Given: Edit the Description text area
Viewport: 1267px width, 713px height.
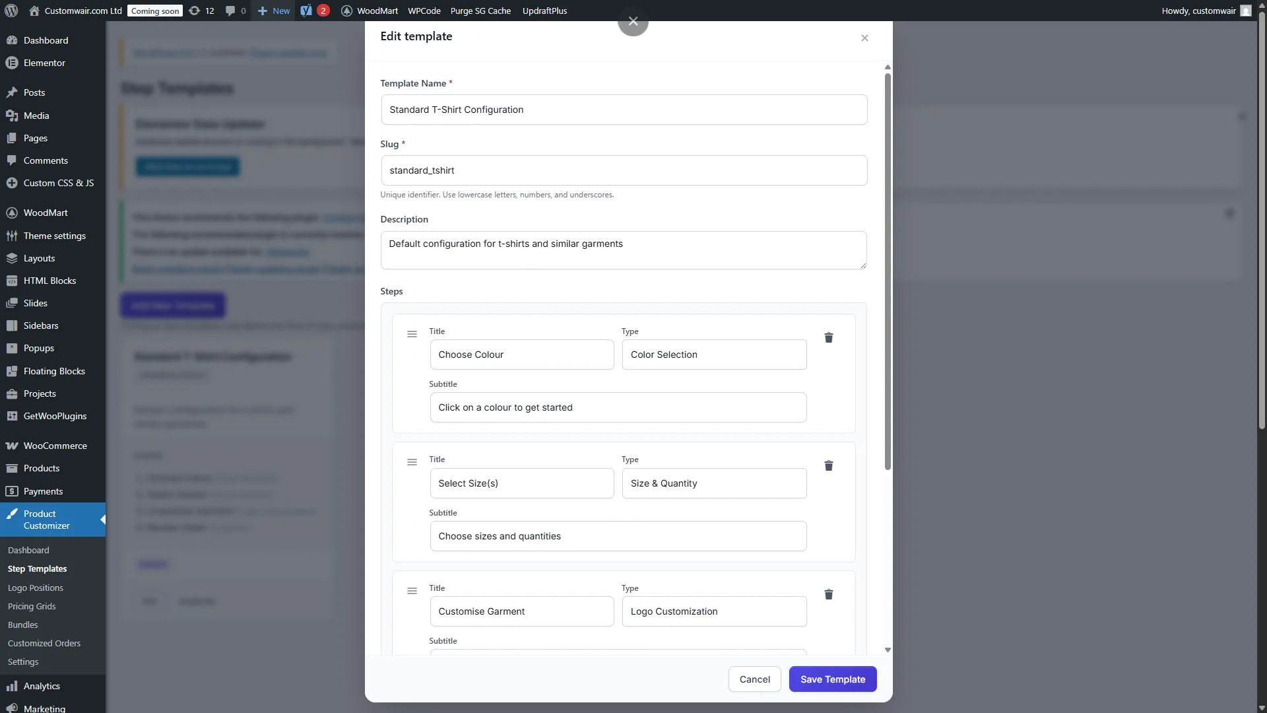Looking at the screenshot, I should [624, 250].
